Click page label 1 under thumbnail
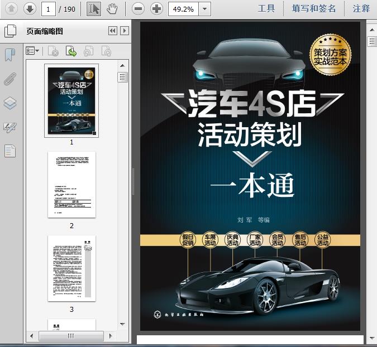 tap(71, 142)
